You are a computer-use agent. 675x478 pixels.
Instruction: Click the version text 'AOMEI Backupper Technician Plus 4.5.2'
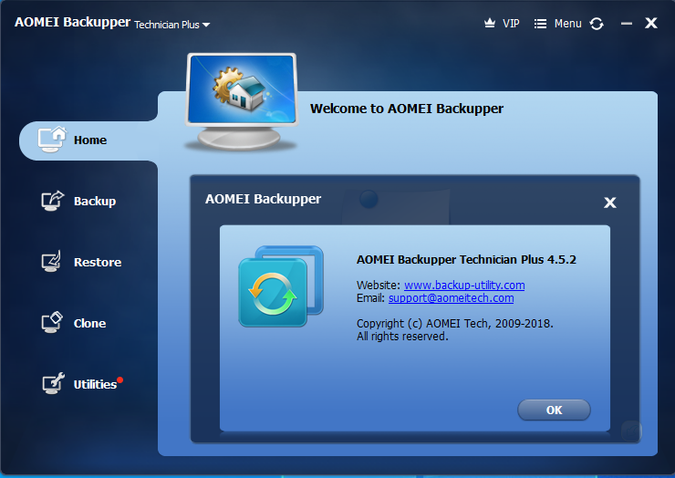click(466, 260)
